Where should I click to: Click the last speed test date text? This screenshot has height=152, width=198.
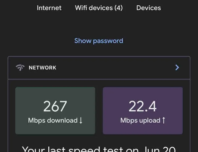(99, 149)
